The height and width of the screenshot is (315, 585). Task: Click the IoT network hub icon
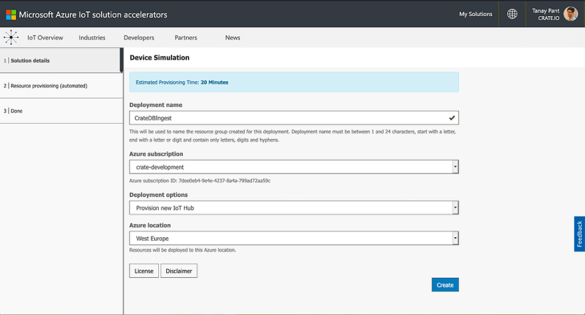pyautogui.click(x=11, y=37)
